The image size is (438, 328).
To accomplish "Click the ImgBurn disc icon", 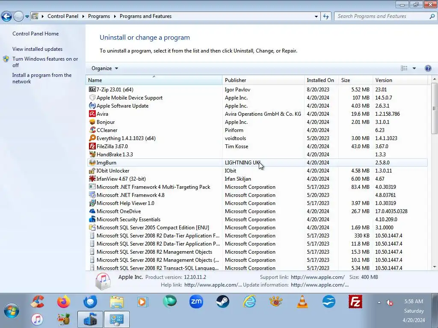I will [x=92, y=162].
